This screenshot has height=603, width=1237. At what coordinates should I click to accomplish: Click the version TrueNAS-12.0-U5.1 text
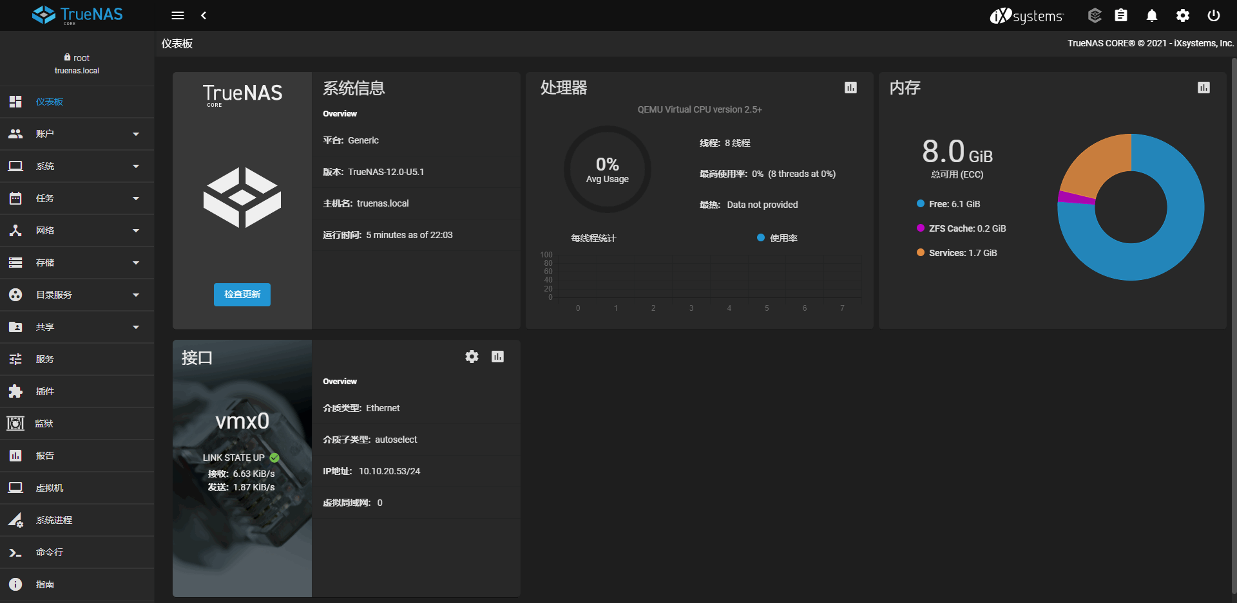point(386,172)
